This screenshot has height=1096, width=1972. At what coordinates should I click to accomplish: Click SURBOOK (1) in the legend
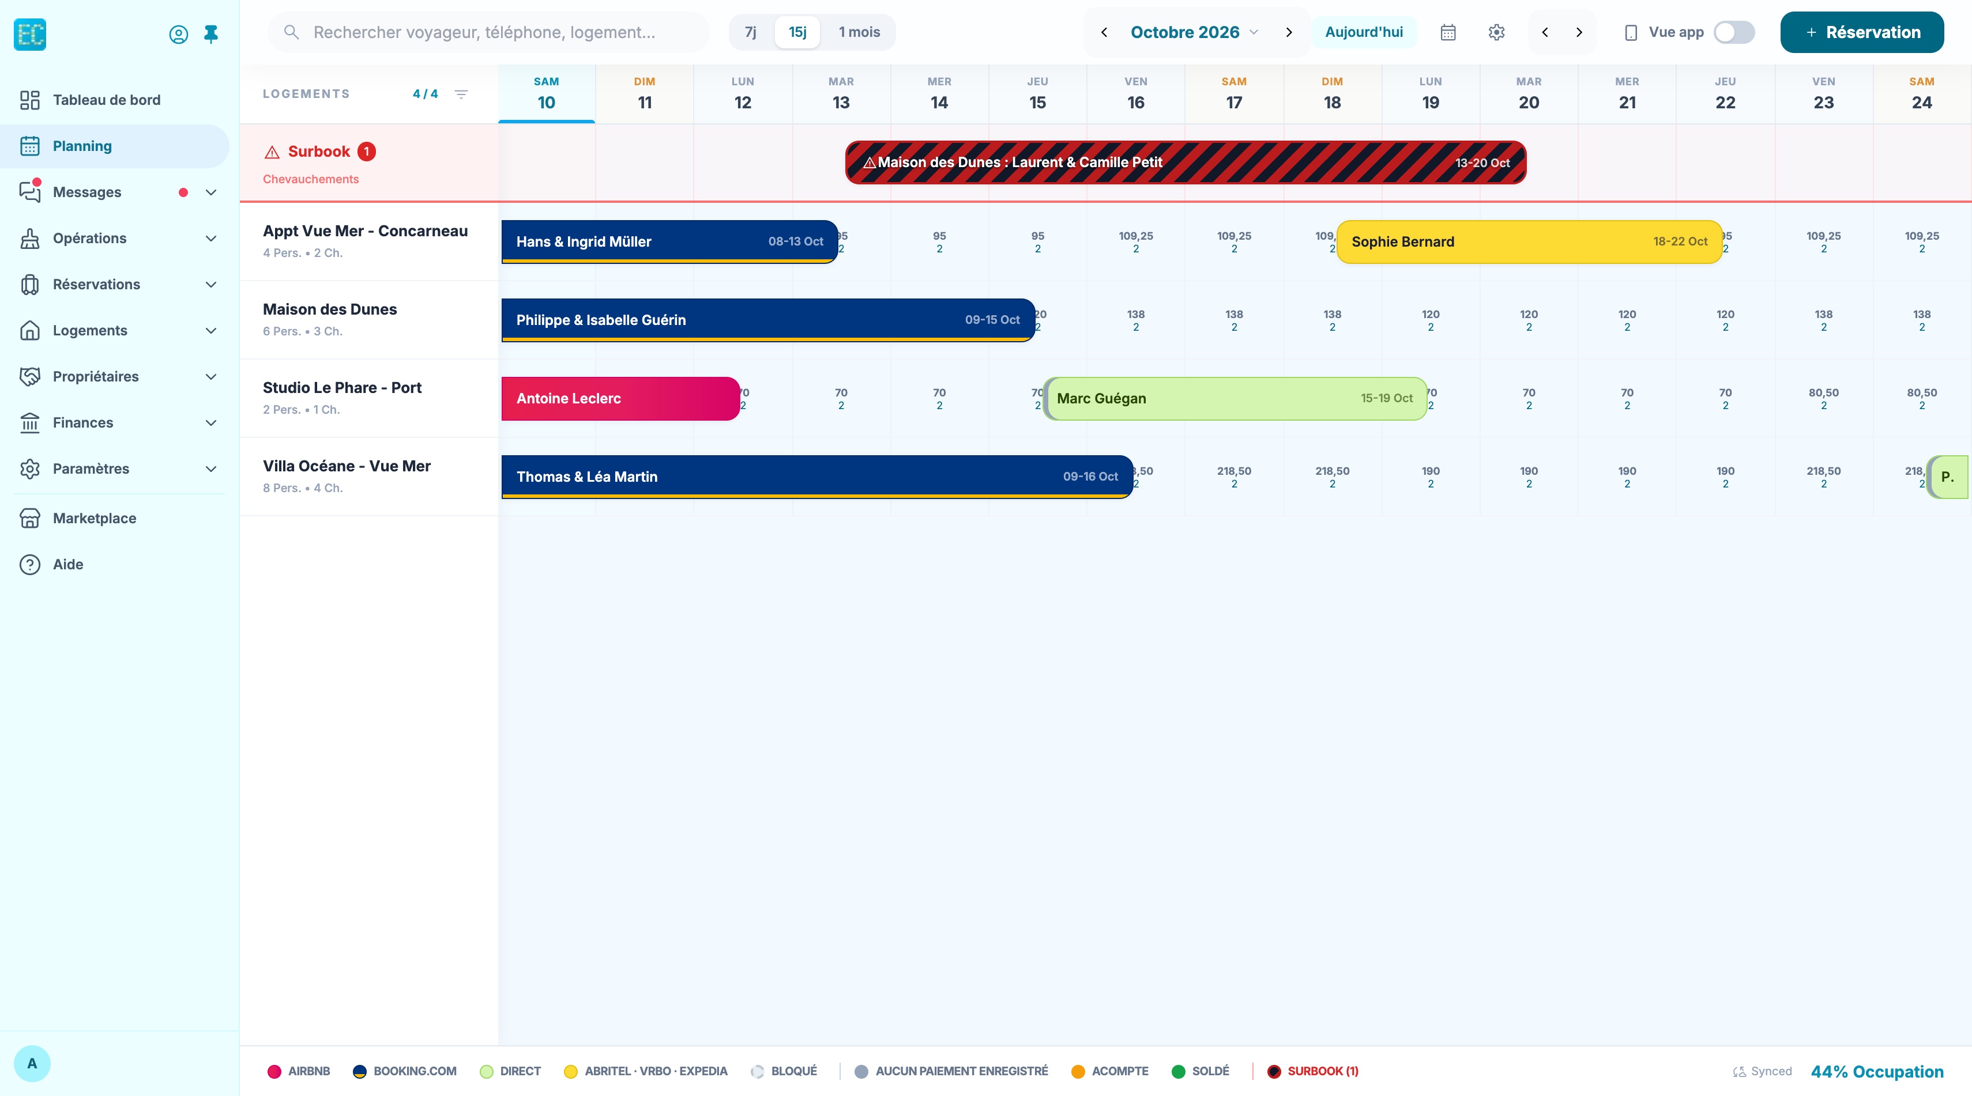tap(1314, 1072)
